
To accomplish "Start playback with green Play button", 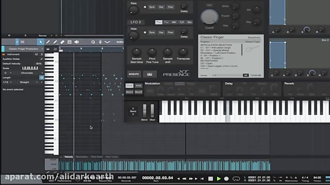I will [x=219, y=179].
